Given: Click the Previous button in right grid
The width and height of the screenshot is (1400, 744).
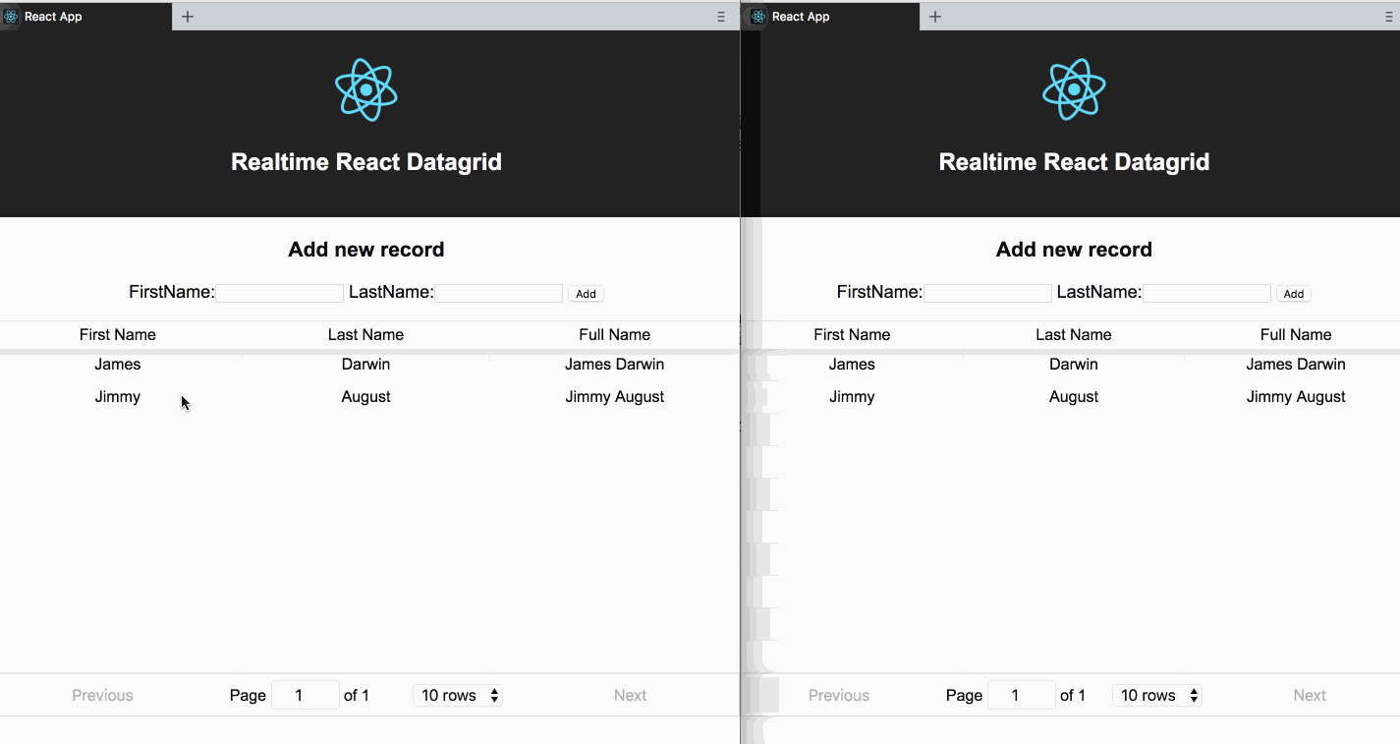Looking at the screenshot, I should 839,695.
